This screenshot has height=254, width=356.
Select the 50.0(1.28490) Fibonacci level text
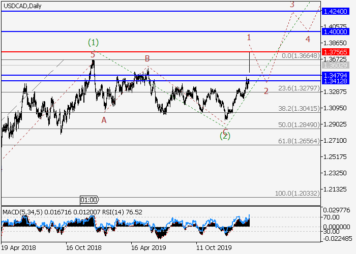(299, 124)
